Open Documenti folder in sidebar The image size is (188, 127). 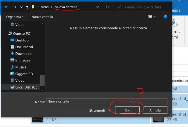click(24, 47)
